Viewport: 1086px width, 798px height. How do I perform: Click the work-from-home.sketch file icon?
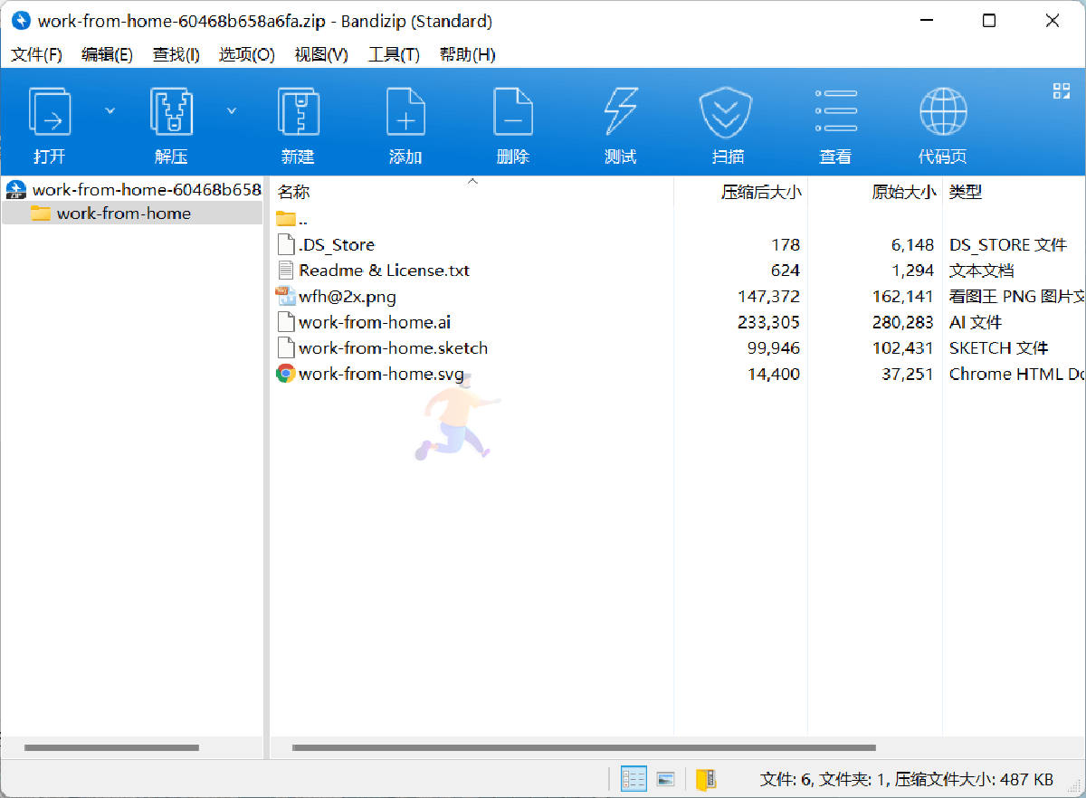coord(286,347)
